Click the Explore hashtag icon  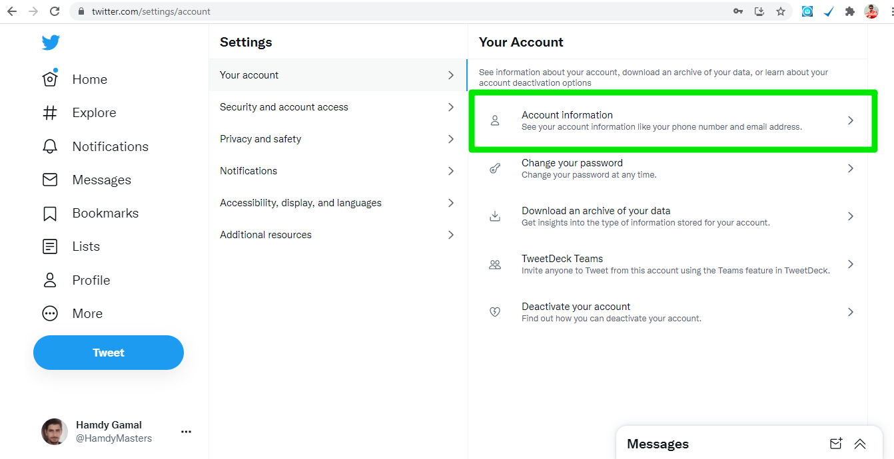[x=50, y=112]
